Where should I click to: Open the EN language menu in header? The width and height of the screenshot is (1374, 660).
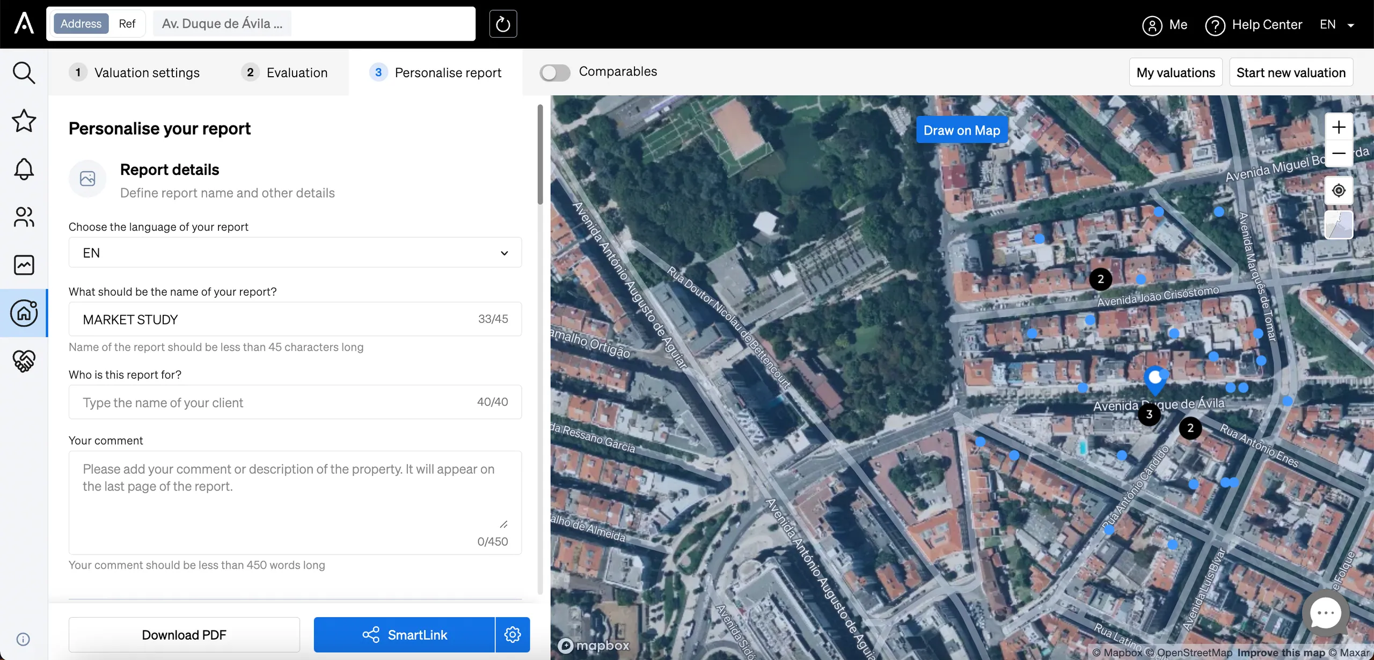point(1336,25)
